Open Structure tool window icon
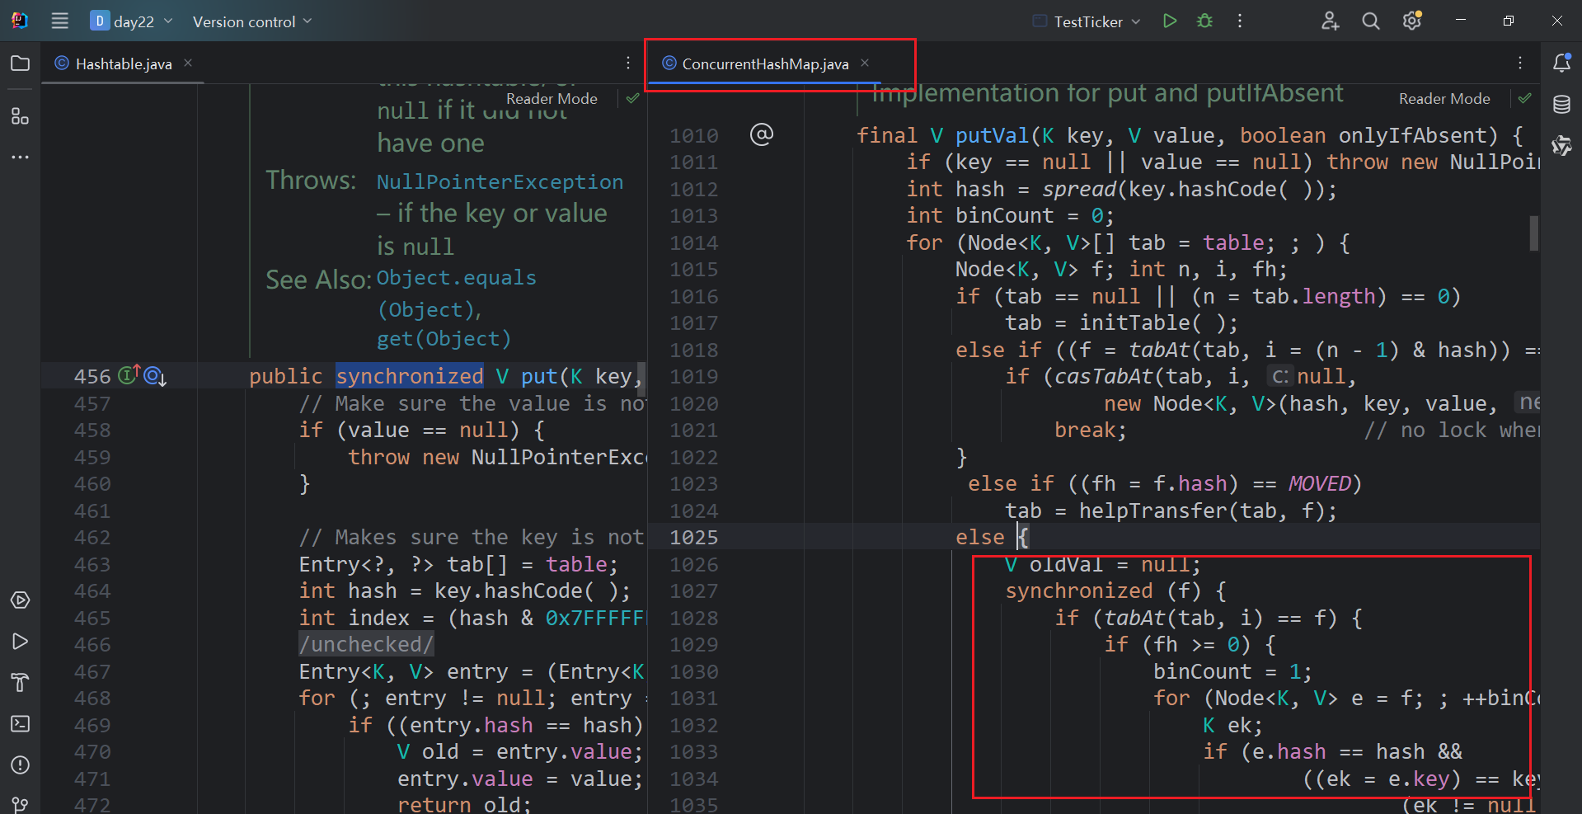The image size is (1582, 814). (x=20, y=116)
